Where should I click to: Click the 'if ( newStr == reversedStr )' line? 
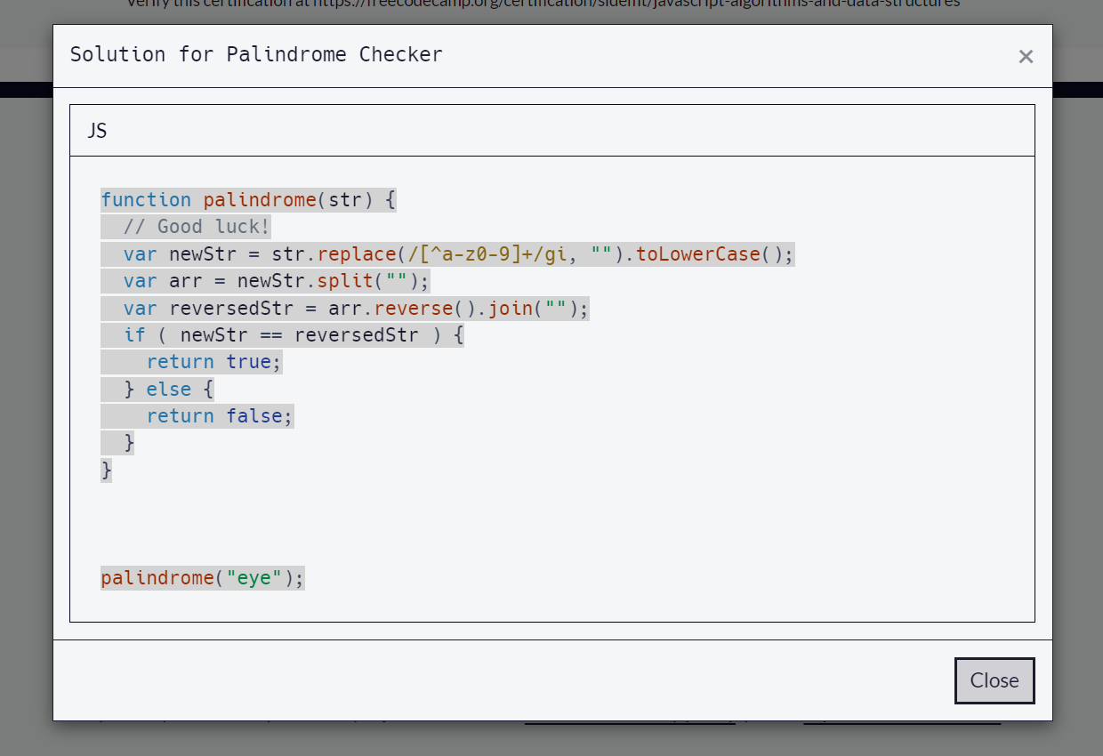click(294, 335)
